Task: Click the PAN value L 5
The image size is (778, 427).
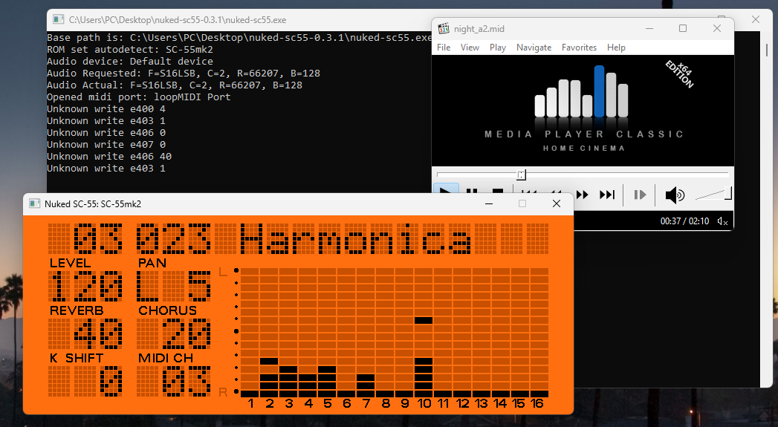Action: pos(174,286)
